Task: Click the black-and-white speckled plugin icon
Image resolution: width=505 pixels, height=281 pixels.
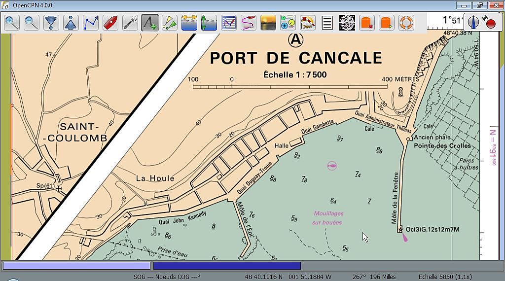Action: 347,23
